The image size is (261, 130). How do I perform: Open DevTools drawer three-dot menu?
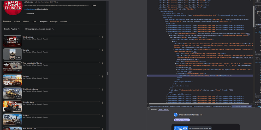pos(148,110)
